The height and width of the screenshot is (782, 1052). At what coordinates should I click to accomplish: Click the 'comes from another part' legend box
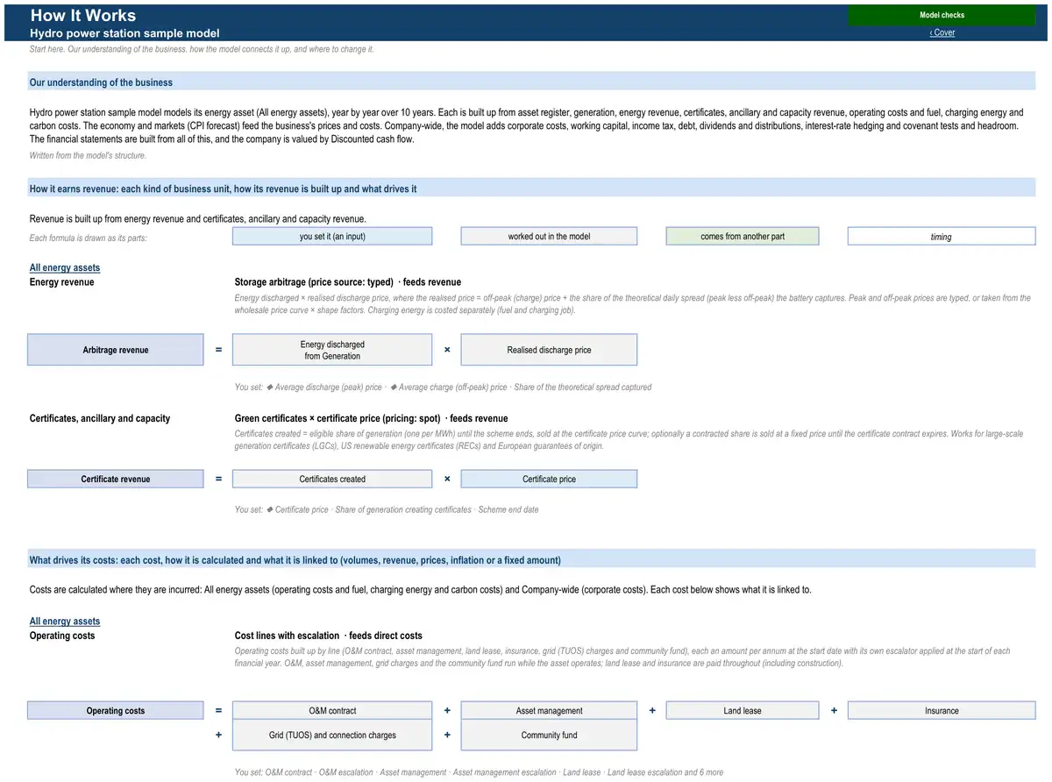[743, 237]
